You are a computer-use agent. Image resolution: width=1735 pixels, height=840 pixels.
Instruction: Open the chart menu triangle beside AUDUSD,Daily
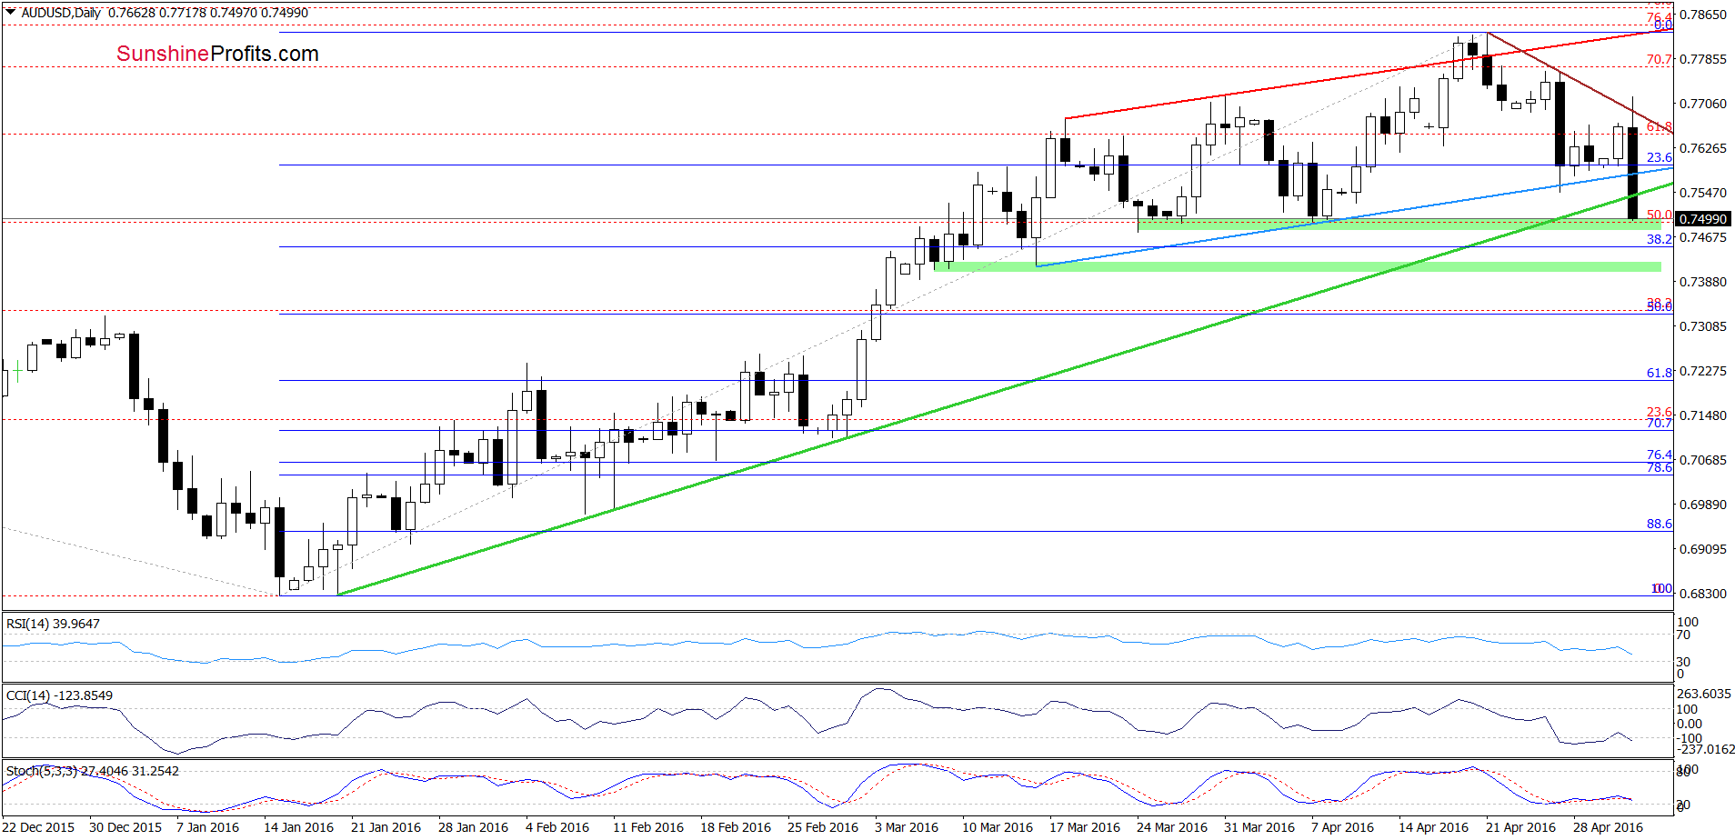(x=10, y=13)
